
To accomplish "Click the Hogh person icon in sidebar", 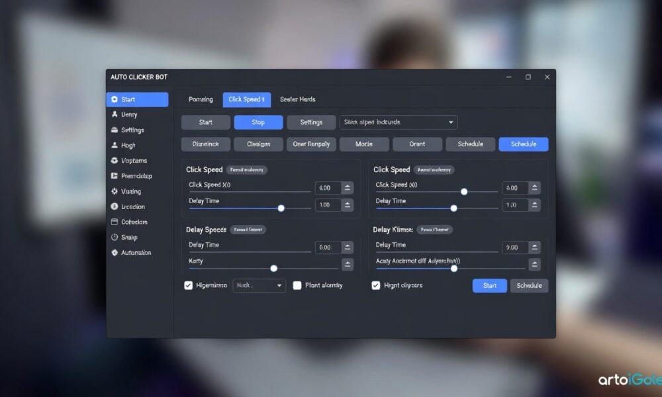I will click(x=115, y=146).
